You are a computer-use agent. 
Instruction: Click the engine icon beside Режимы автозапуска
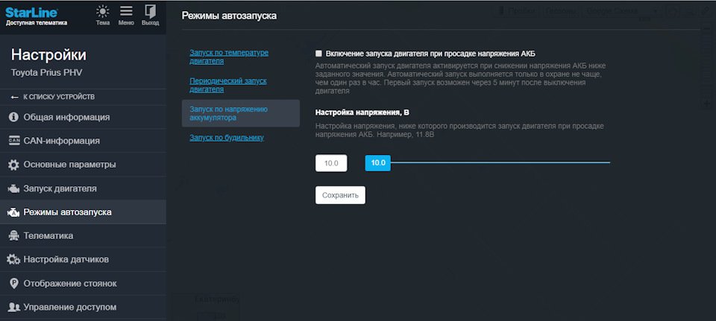tap(13, 212)
